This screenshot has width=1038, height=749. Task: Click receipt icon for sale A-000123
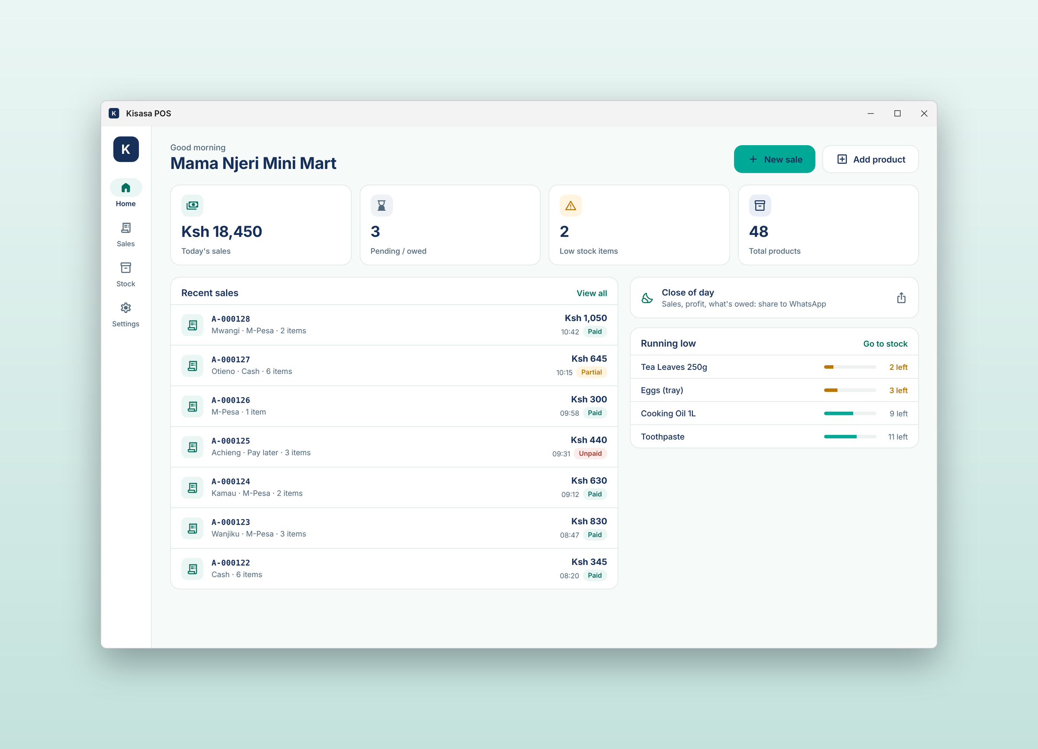(192, 529)
